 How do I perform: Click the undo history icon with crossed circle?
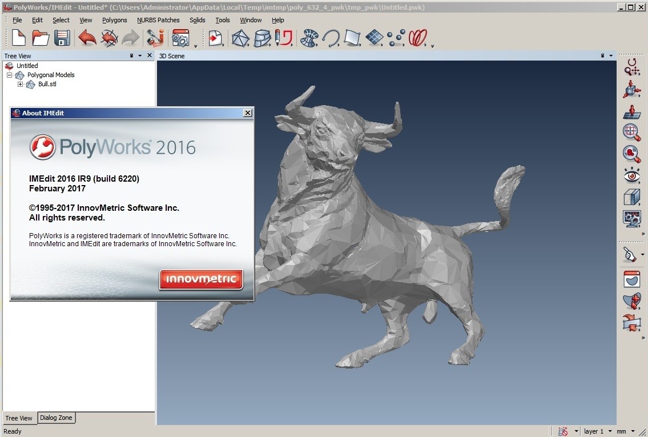[x=109, y=38]
